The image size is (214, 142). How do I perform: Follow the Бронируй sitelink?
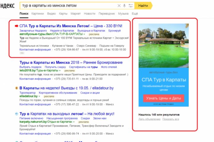(x=114, y=30)
